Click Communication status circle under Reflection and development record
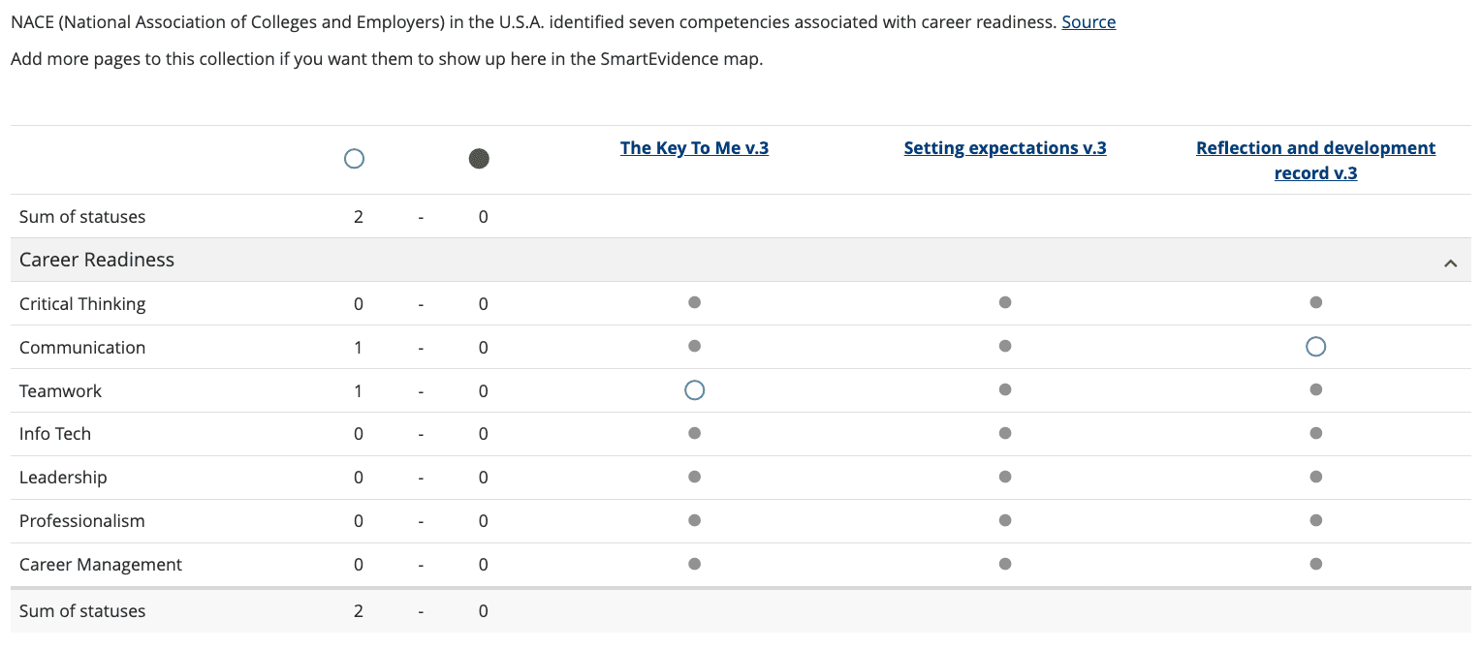Screen dimensions: 1483x650 [1315, 347]
